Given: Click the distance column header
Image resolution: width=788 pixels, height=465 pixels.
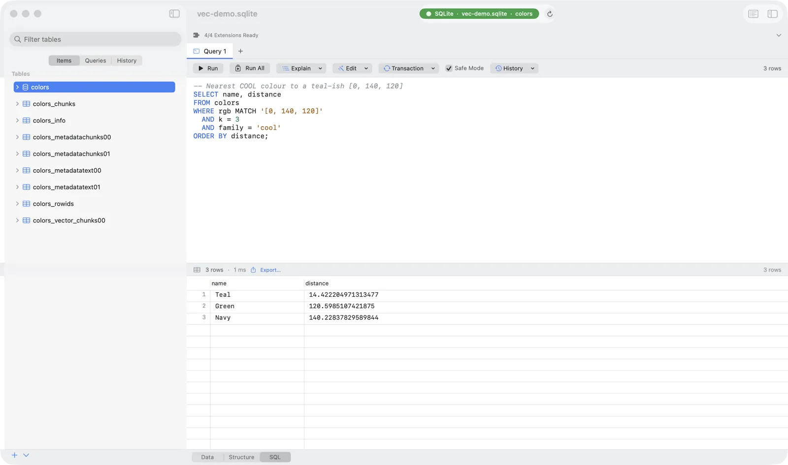Looking at the screenshot, I should pos(317,283).
